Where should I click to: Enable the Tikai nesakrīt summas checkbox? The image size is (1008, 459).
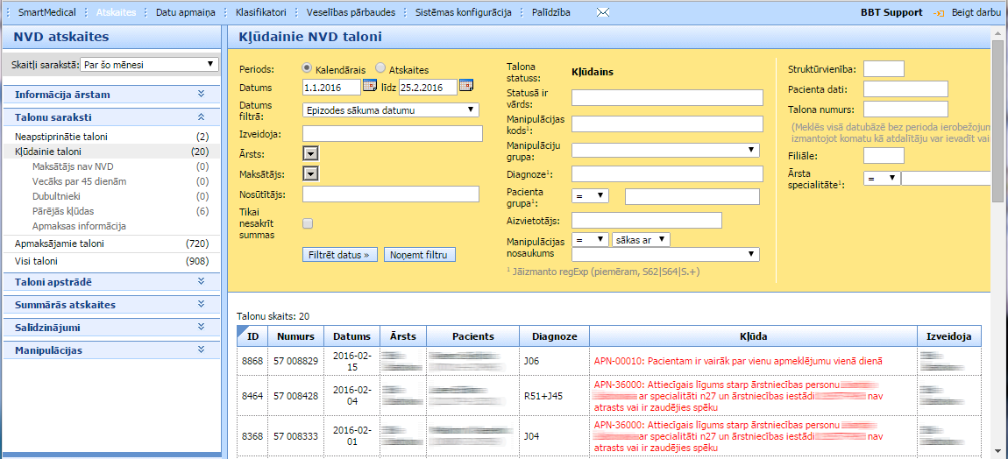click(308, 223)
